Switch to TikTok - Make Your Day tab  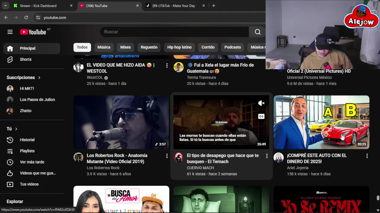[x=175, y=6]
